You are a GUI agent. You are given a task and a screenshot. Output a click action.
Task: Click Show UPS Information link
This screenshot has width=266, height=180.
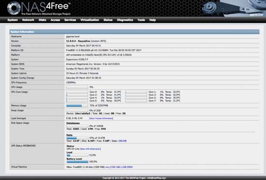tap(90, 149)
